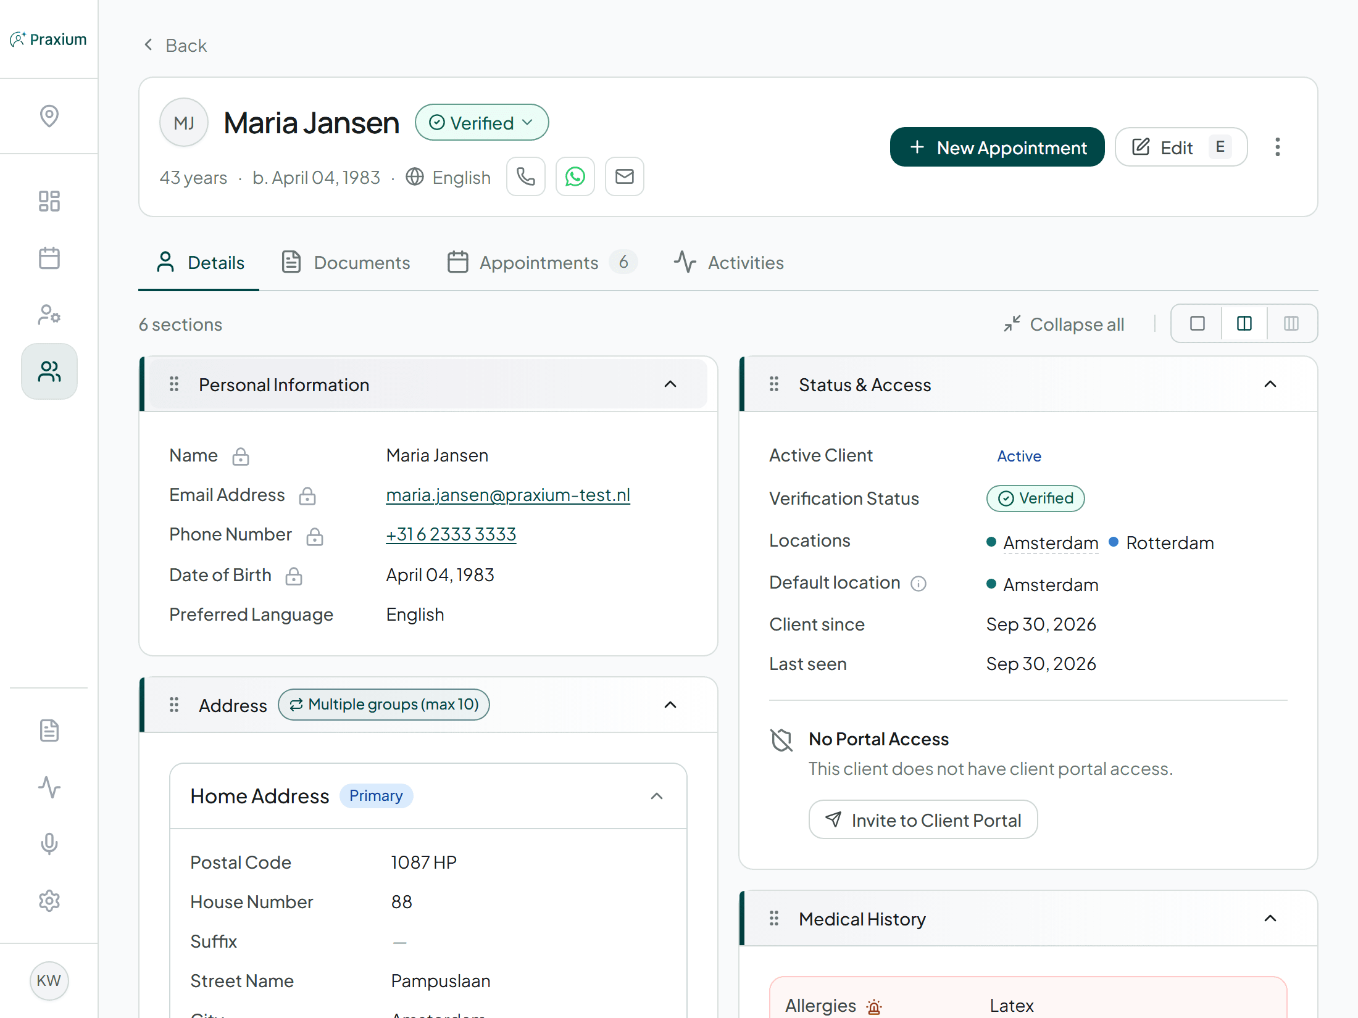Click Invite to Client Portal

pos(923,820)
